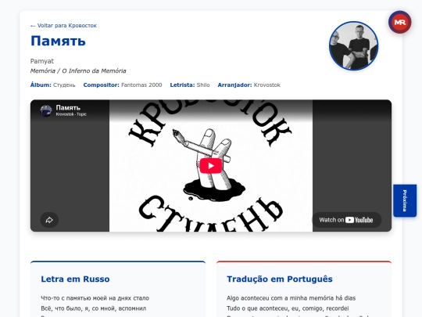Click lyric line Всё, что было, я, со мной
Screen dimensions: 422x317
click(94, 308)
